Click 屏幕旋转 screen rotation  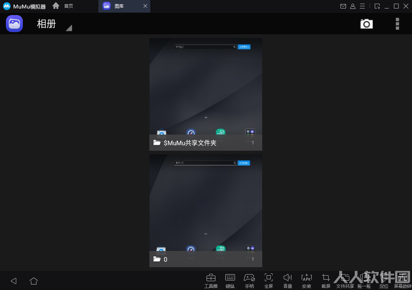tap(402, 281)
